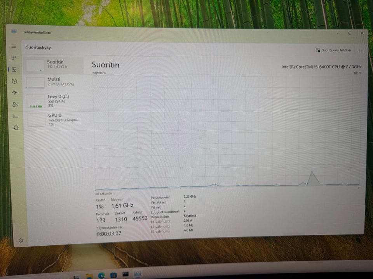Screen dimensions: 373x279
Task: Minimize the Task Manager window
Action: pos(338,33)
